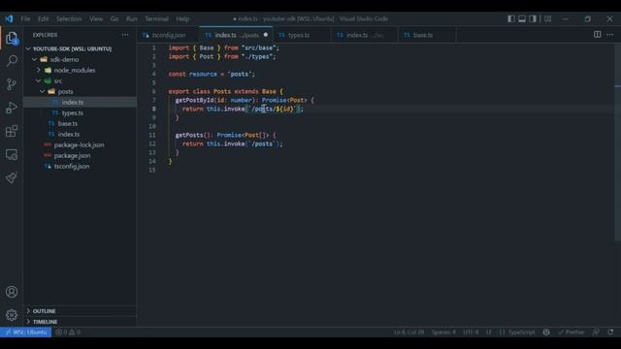Toggle primary side bar layout icon

(511, 18)
